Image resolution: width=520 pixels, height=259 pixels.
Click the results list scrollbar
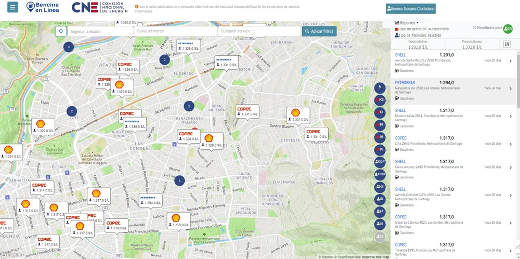pos(518,146)
